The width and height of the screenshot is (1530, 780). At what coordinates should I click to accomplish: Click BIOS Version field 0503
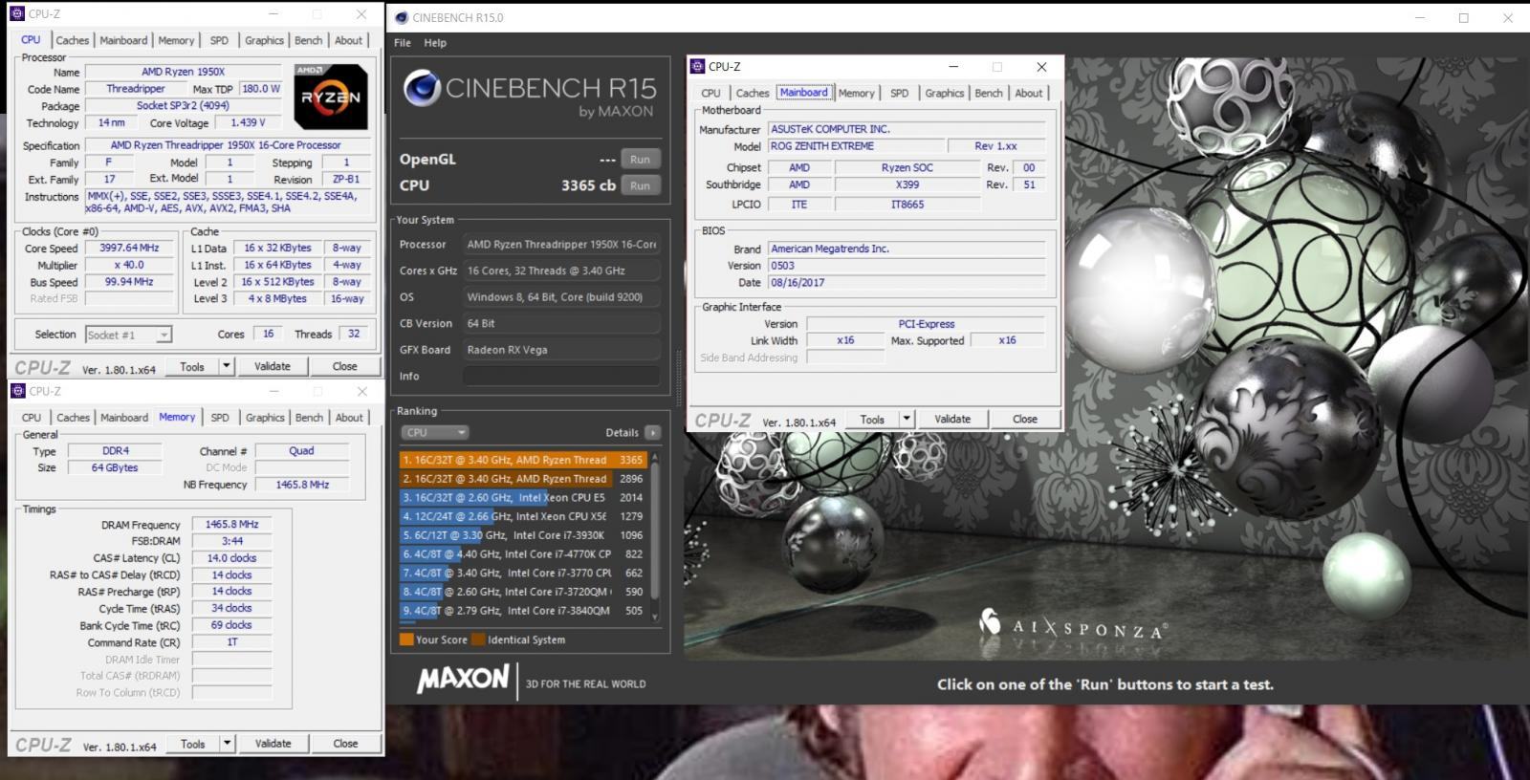click(907, 266)
